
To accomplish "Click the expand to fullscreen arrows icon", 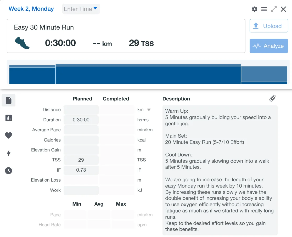I will pos(274,9).
